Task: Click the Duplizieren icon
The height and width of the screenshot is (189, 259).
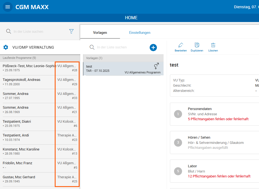Action: tap(197, 47)
